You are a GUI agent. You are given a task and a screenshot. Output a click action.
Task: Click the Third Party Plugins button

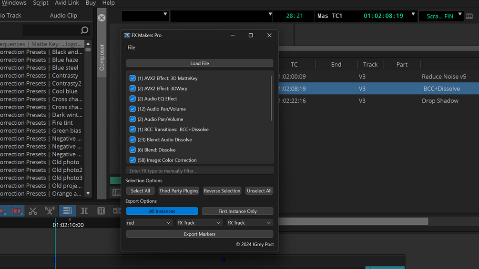tap(179, 191)
